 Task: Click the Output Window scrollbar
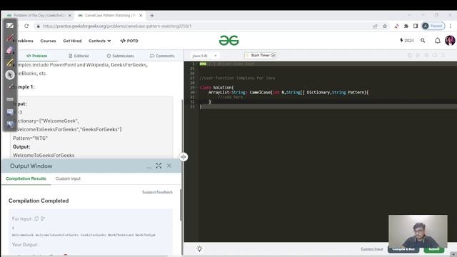[x=181, y=205]
